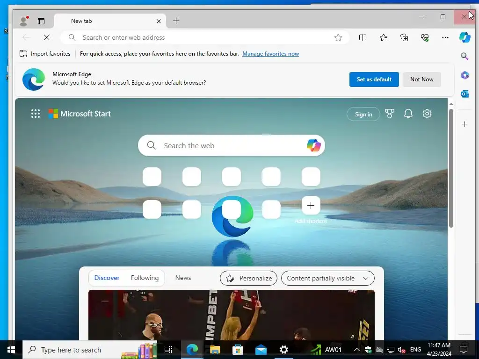Open Microsoft Store from taskbar
The height and width of the screenshot is (359, 479).
(x=238, y=350)
